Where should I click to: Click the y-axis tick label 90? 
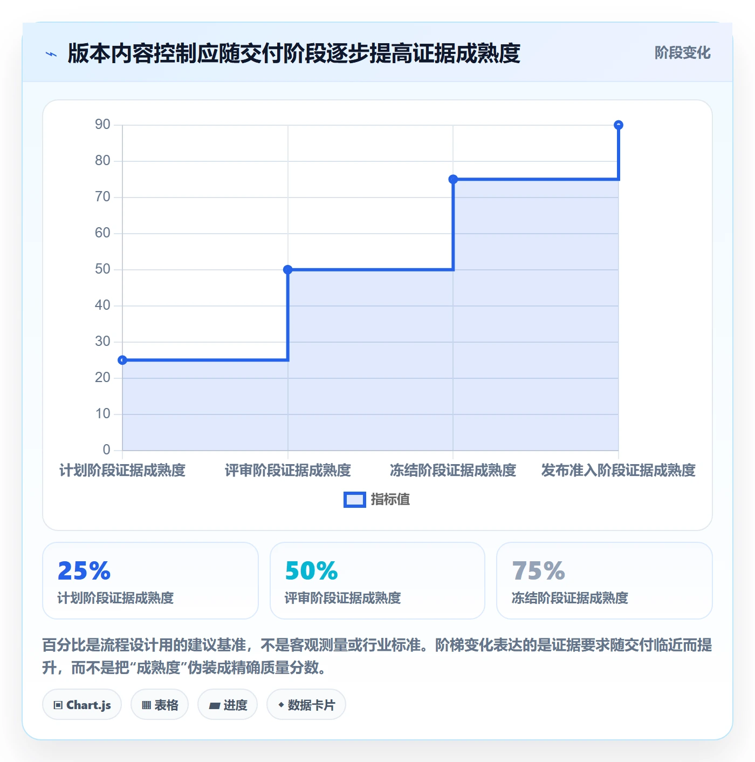(102, 125)
